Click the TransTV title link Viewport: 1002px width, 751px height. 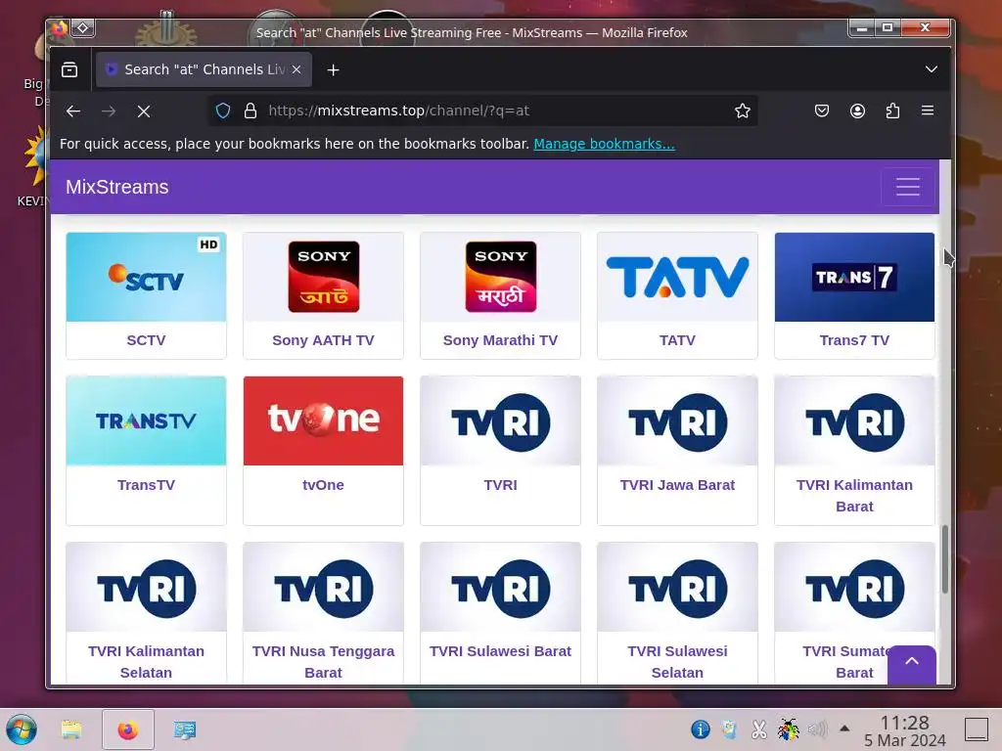click(147, 485)
